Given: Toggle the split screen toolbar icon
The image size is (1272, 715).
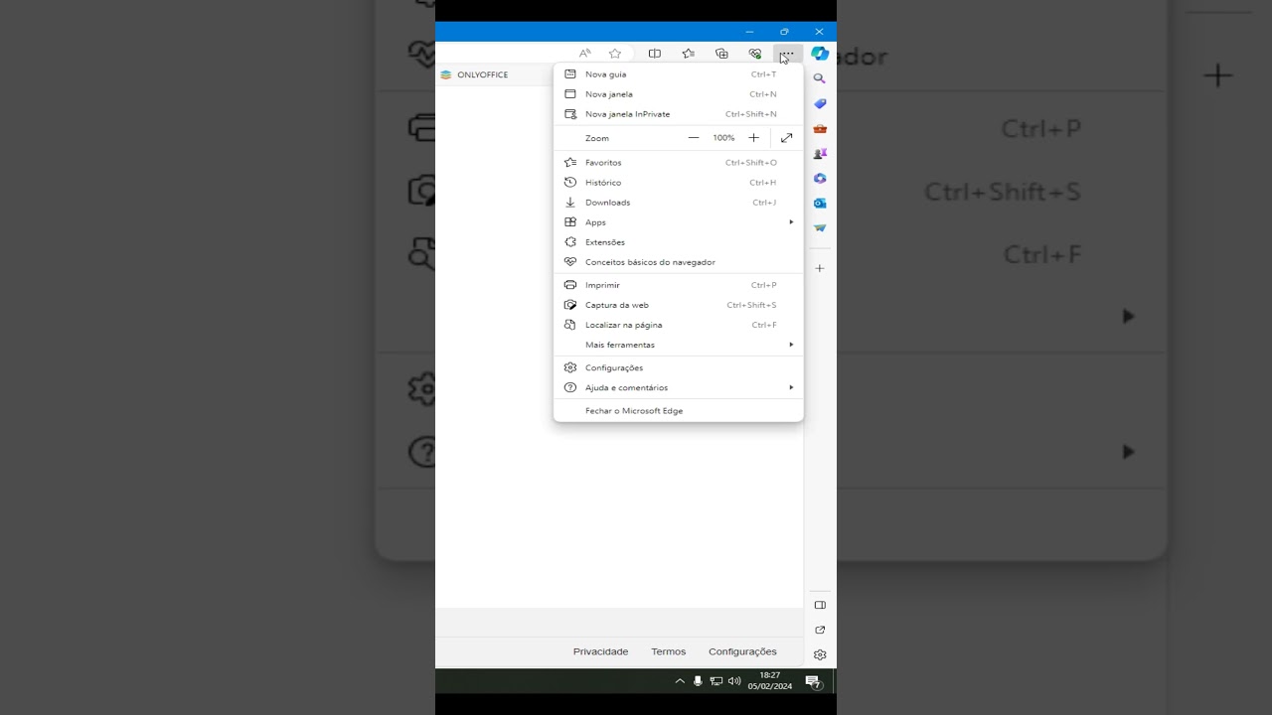Looking at the screenshot, I should (655, 54).
